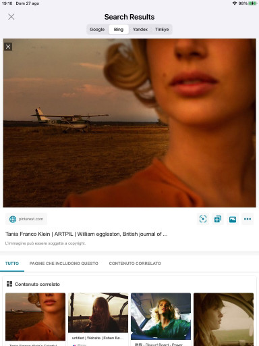Start visual search crop icon
Viewport: 259px width, 346px height.
[203, 219]
